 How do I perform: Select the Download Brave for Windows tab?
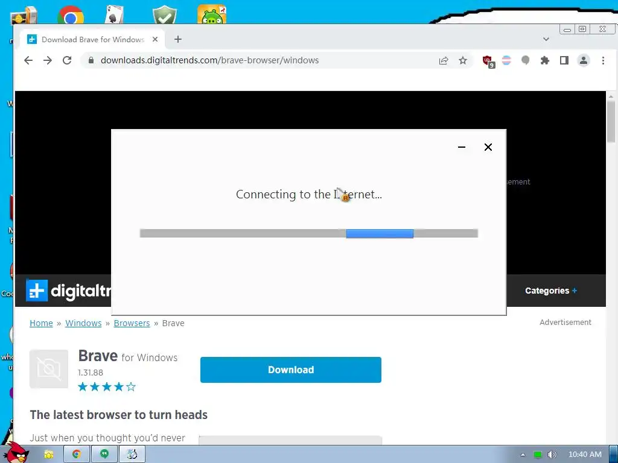(x=92, y=39)
